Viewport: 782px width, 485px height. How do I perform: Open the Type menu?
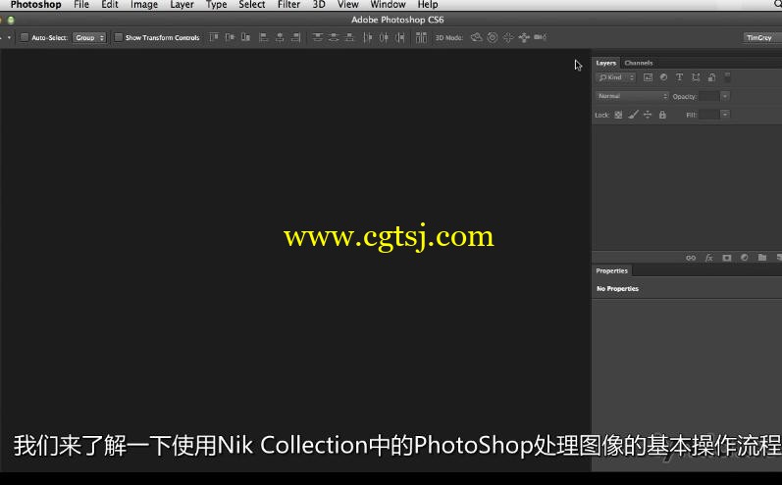click(217, 5)
